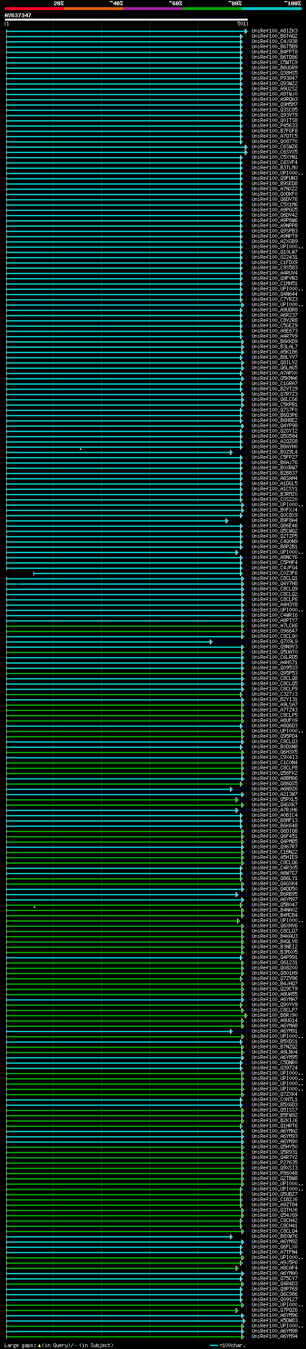Click label UniRef100_Q0DKF0
This screenshot has height=1349, width=306.
(274, 194)
